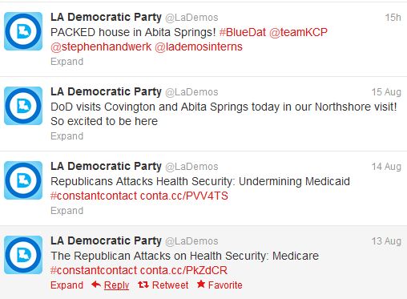
Task: Open the @lademosinterns mention
Action: click(199, 46)
